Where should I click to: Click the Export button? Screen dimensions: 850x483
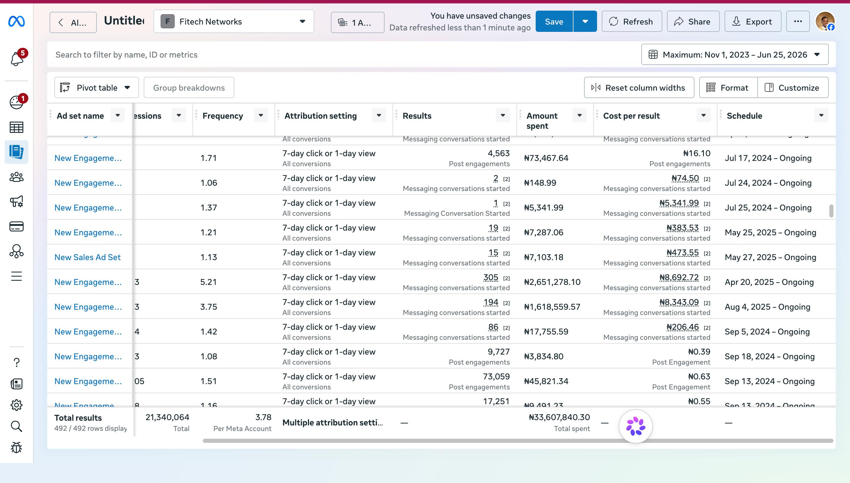753,22
